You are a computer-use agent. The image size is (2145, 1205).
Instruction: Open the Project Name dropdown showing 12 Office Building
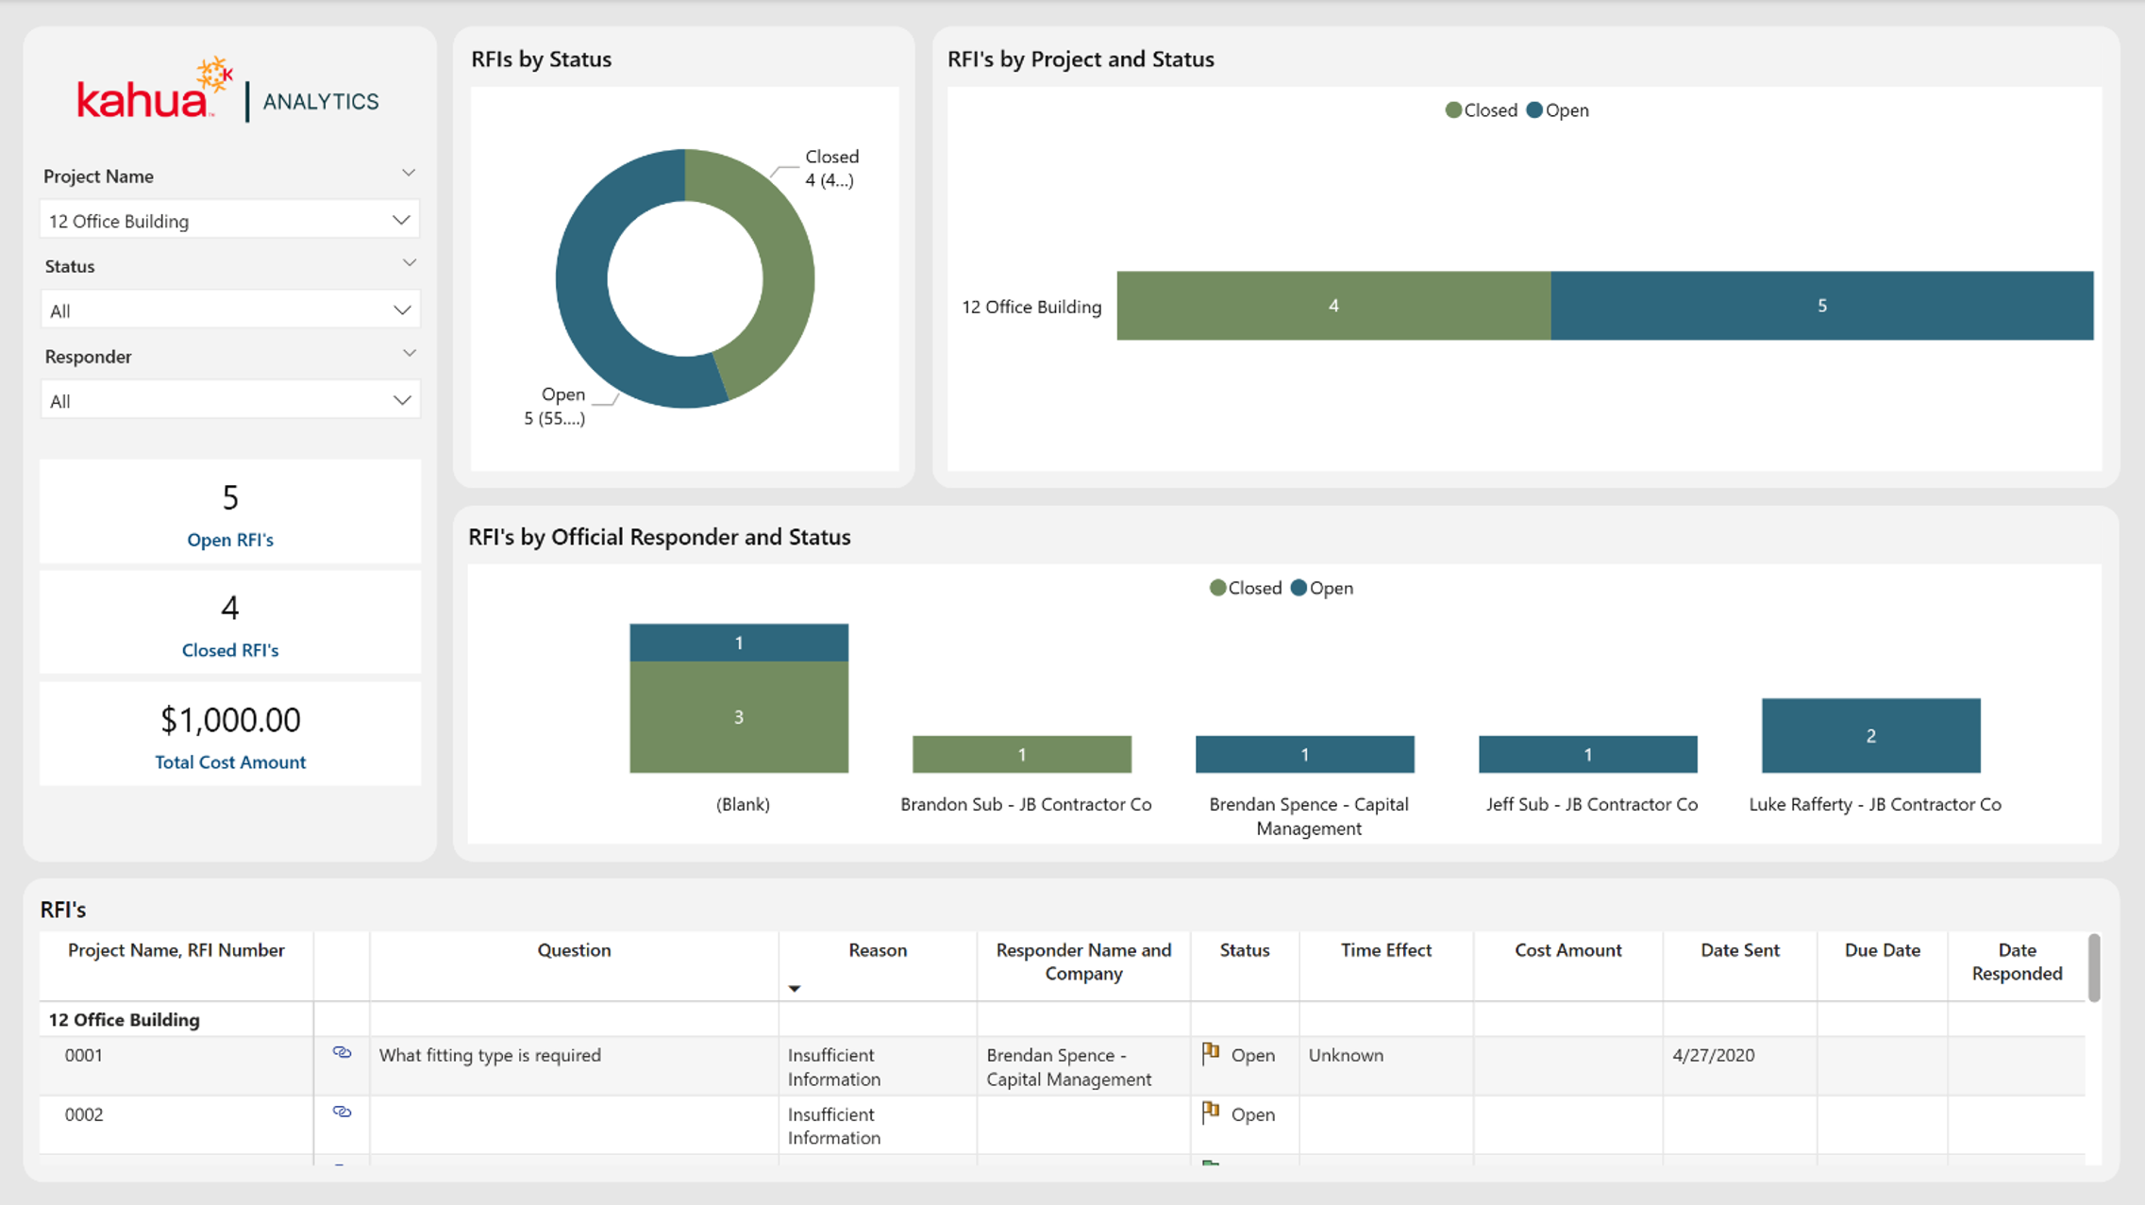pyautogui.click(x=229, y=221)
